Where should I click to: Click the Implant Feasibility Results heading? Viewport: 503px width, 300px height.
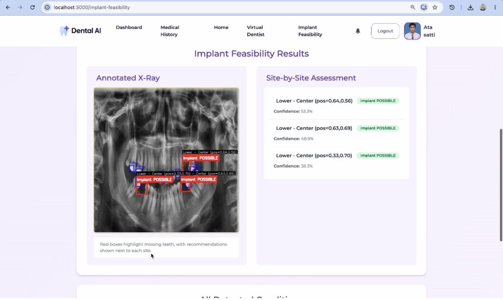tap(251, 54)
